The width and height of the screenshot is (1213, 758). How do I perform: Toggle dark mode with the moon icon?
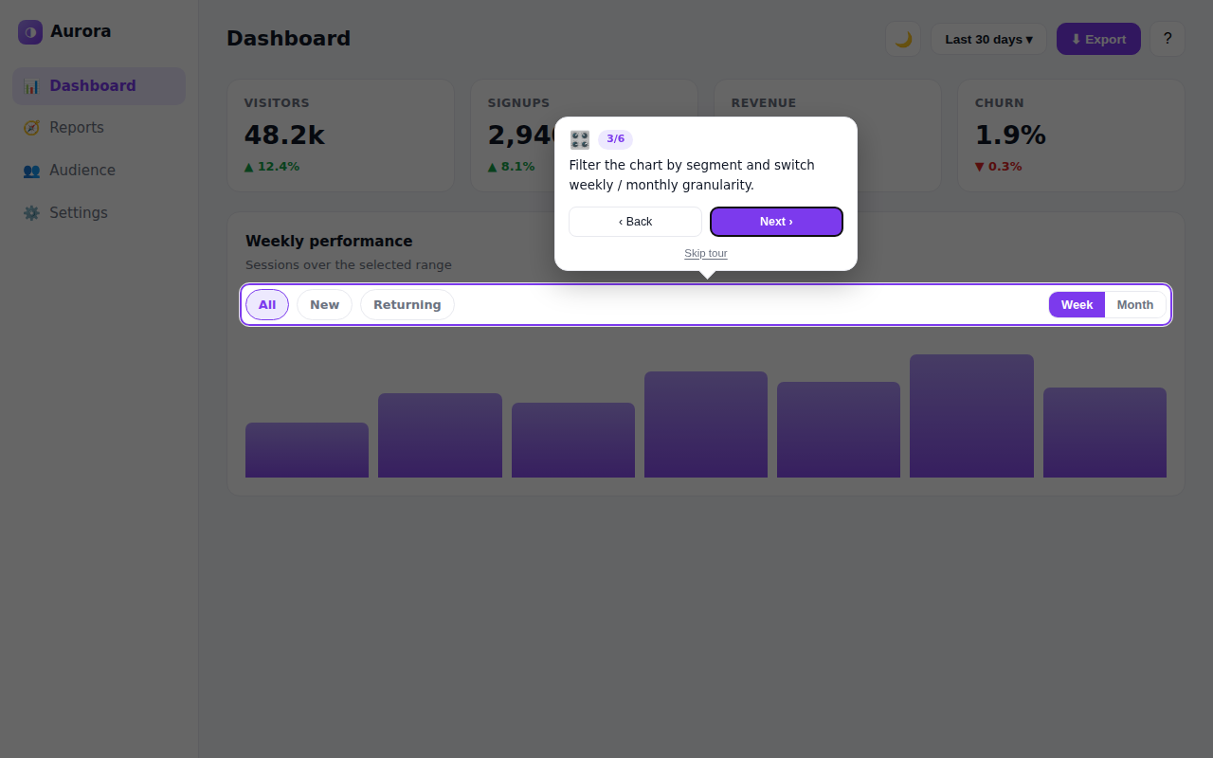tap(903, 39)
